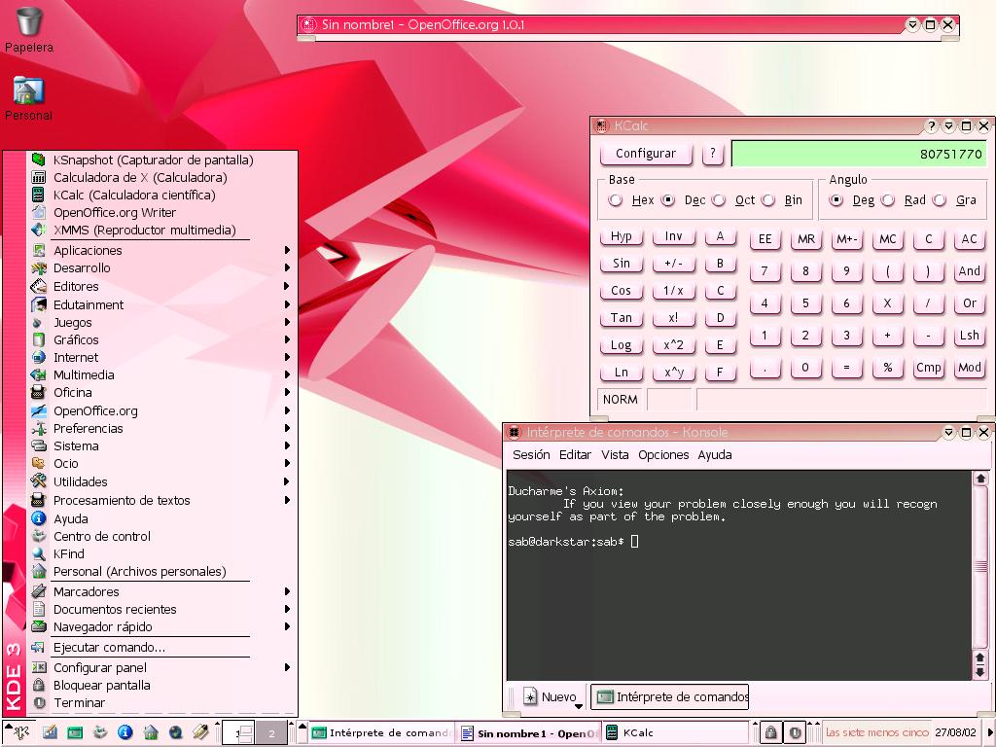
Task: Toggle the Inv button in KCalc
Action: click(673, 237)
